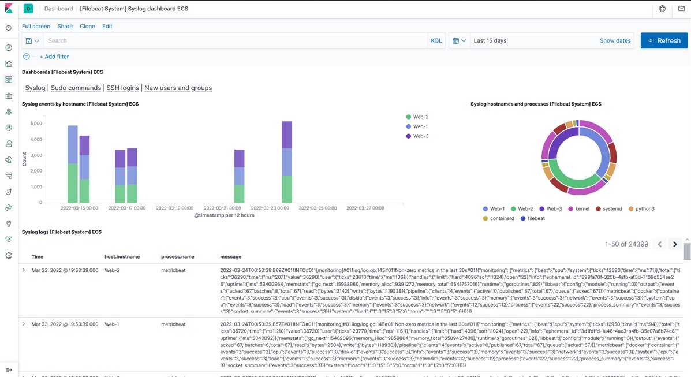The width and height of the screenshot is (691, 377).
Task: Click the 'Web-2' hostname cell
Action: tap(112, 270)
